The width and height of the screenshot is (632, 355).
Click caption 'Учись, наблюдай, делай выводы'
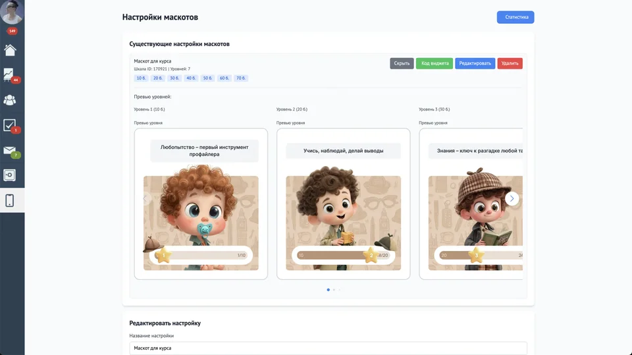click(344, 150)
